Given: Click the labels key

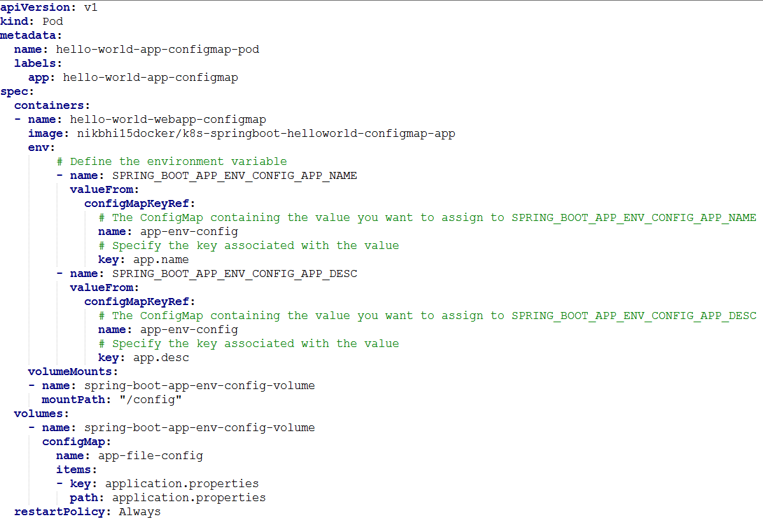Looking at the screenshot, I should click(x=35, y=64).
